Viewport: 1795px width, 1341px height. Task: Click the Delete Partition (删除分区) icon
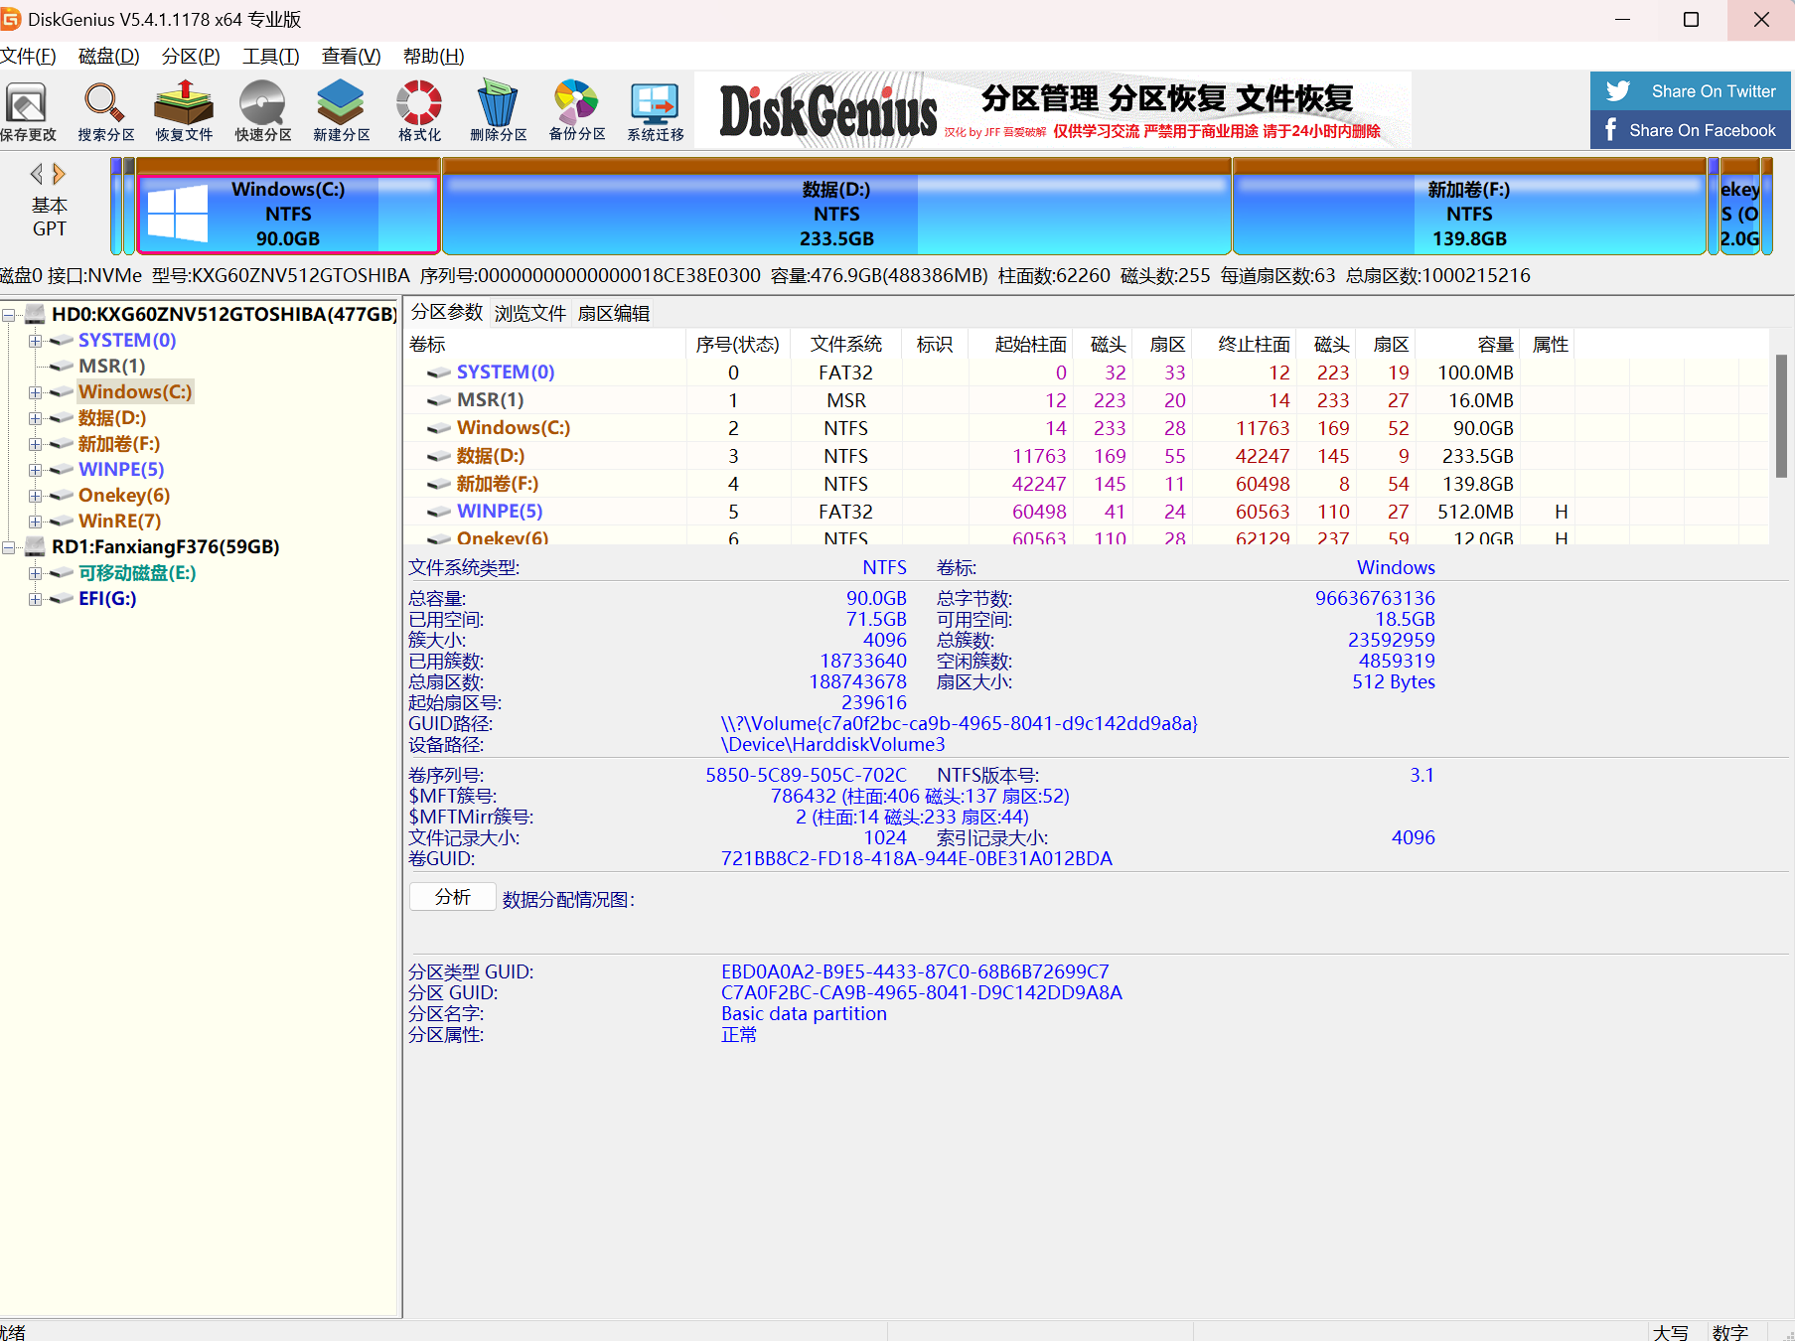[x=498, y=110]
